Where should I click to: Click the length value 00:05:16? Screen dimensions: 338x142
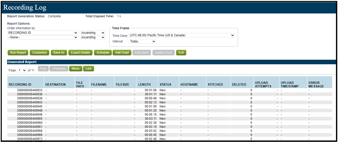151,115
